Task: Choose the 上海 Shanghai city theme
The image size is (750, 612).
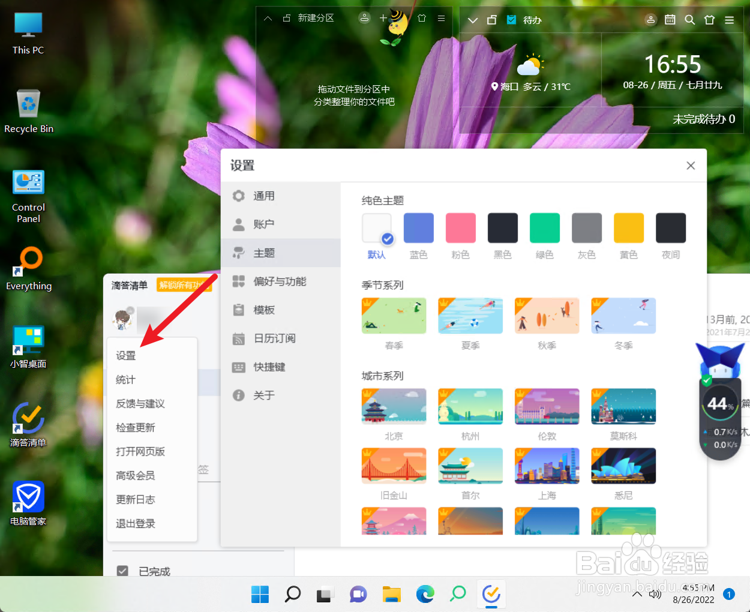Action: [547, 466]
